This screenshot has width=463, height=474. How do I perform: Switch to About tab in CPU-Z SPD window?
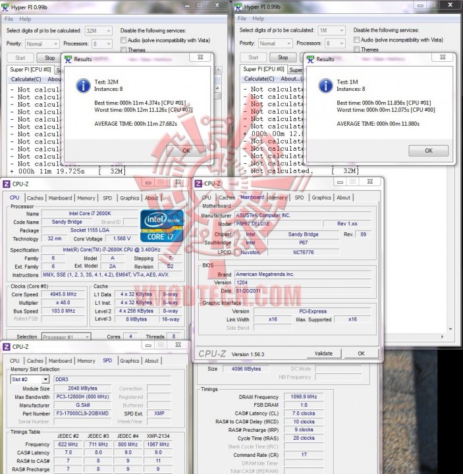(151, 361)
